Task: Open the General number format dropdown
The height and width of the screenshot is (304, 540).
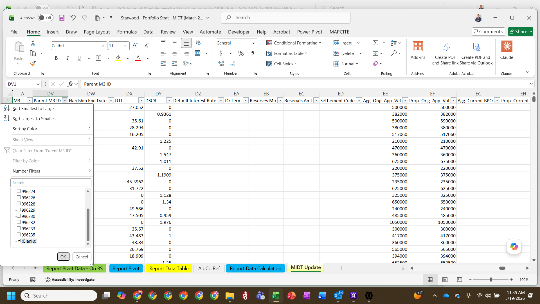Action: pyautogui.click(x=253, y=43)
